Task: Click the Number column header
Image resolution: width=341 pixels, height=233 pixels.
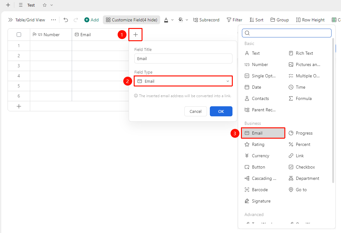Action: pos(51,35)
